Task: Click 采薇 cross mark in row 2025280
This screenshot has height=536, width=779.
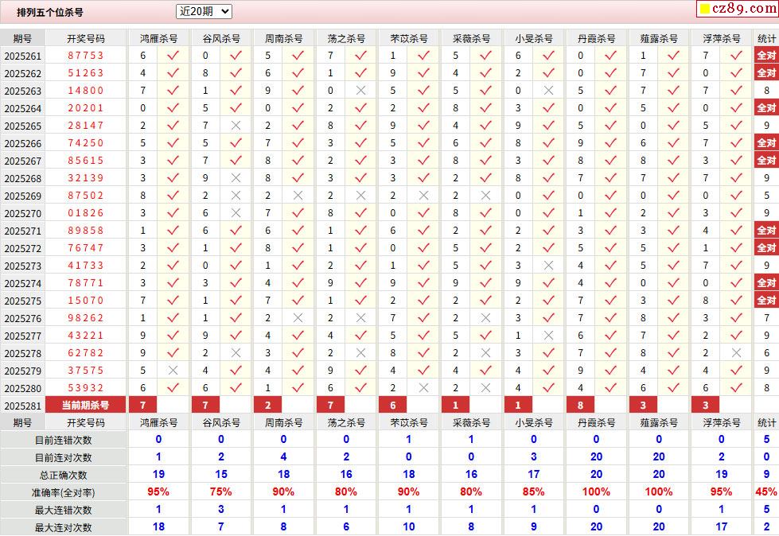Action: pyautogui.click(x=486, y=387)
